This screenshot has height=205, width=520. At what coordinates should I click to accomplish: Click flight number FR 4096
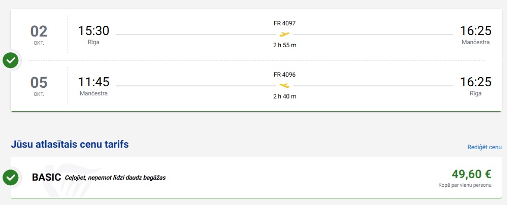click(x=284, y=75)
